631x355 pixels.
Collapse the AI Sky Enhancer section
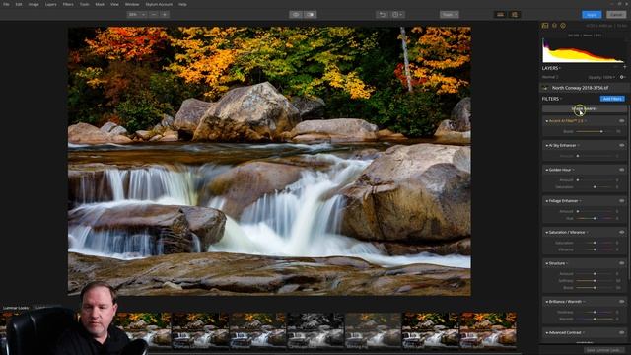point(547,145)
